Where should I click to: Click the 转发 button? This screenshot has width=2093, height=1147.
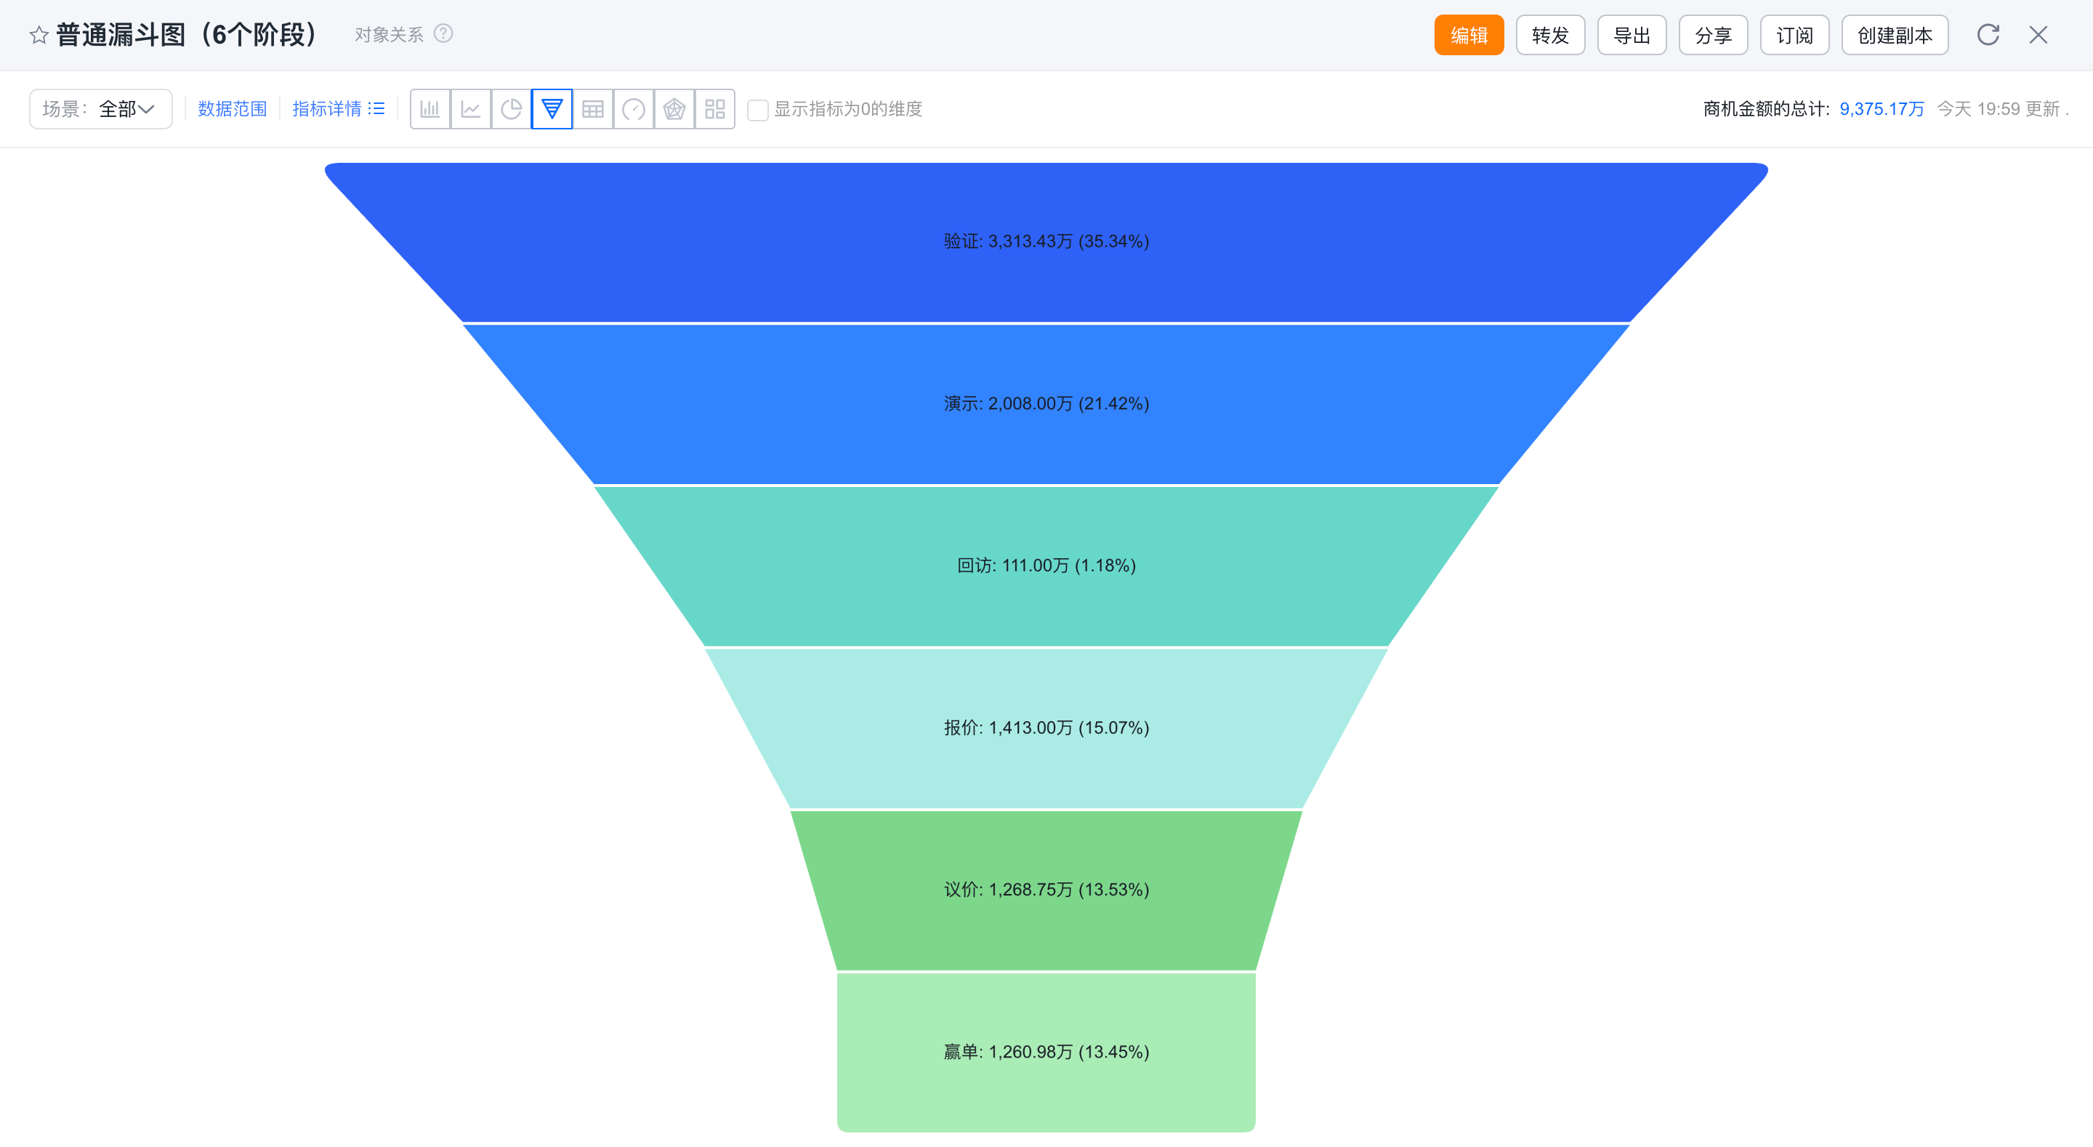[1550, 35]
